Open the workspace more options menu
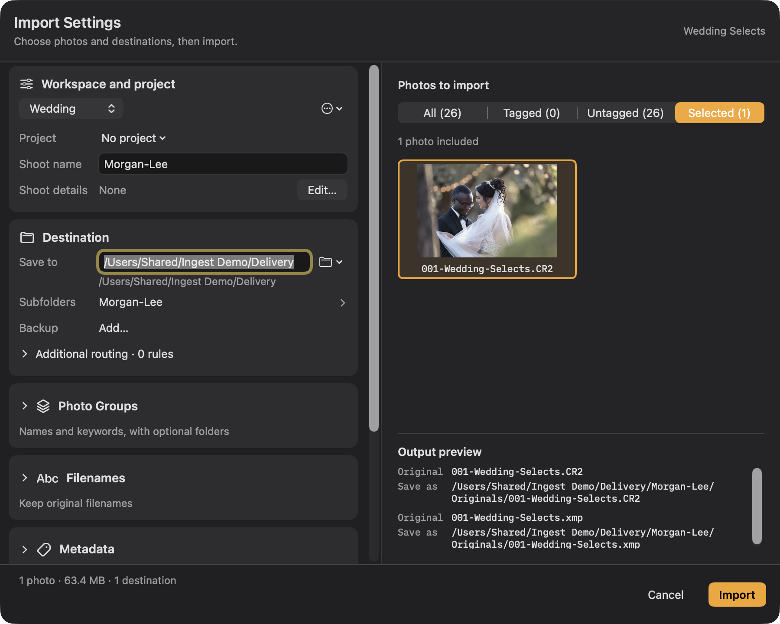 pyautogui.click(x=332, y=108)
